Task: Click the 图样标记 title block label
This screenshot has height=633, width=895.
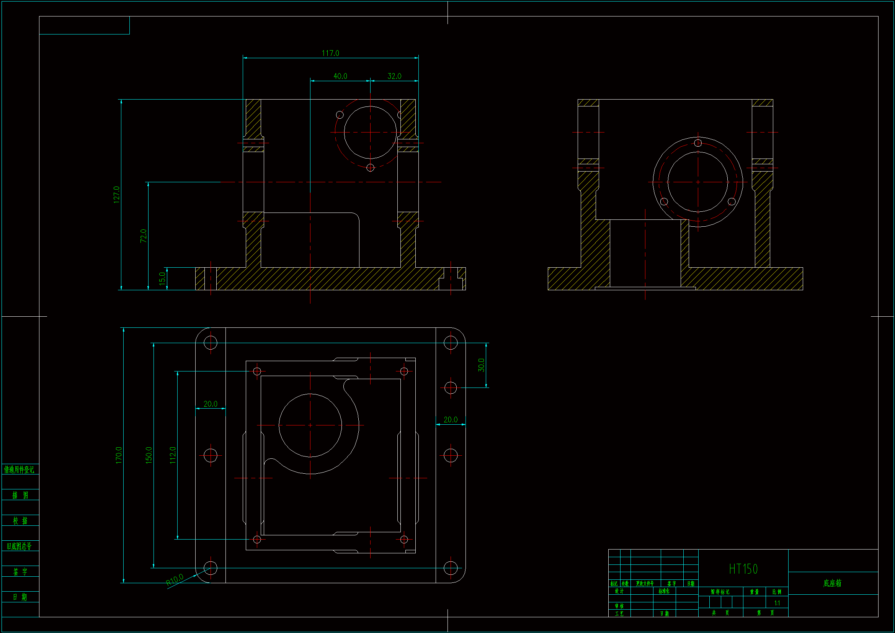Action: tap(720, 592)
